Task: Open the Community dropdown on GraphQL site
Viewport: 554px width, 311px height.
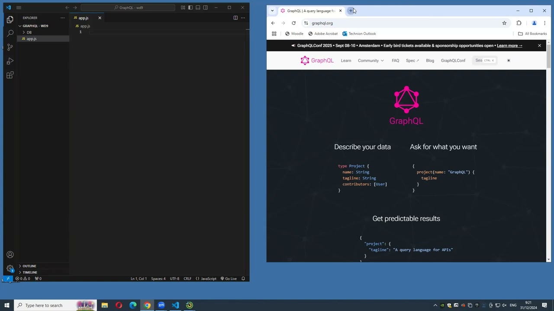Action: pyautogui.click(x=370, y=60)
